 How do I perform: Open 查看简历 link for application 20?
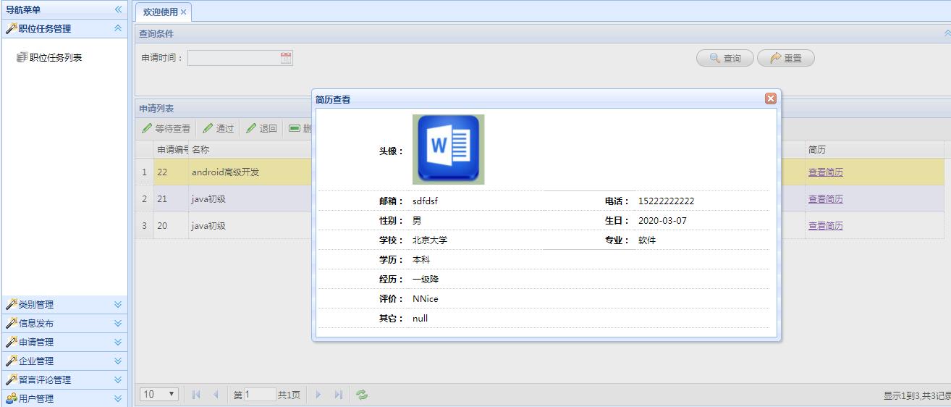point(826,226)
